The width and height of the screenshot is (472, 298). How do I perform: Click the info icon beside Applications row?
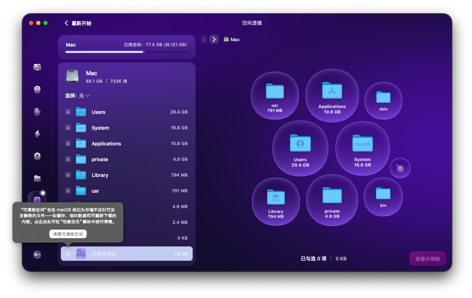pyautogui.click(x=68, y=143)
